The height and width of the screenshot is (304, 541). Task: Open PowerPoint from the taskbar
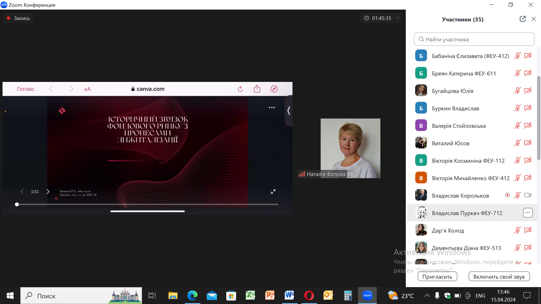(270, 296)
